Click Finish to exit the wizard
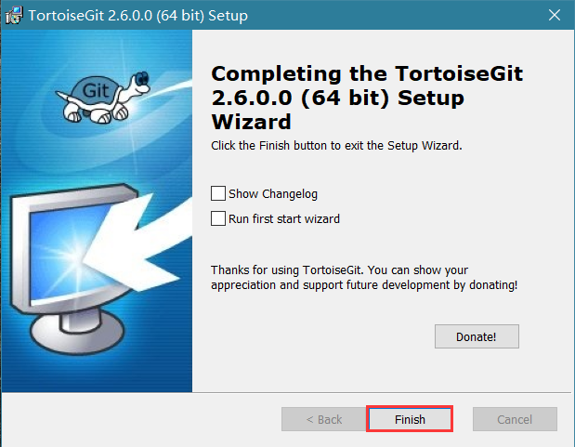 [410, 419]
